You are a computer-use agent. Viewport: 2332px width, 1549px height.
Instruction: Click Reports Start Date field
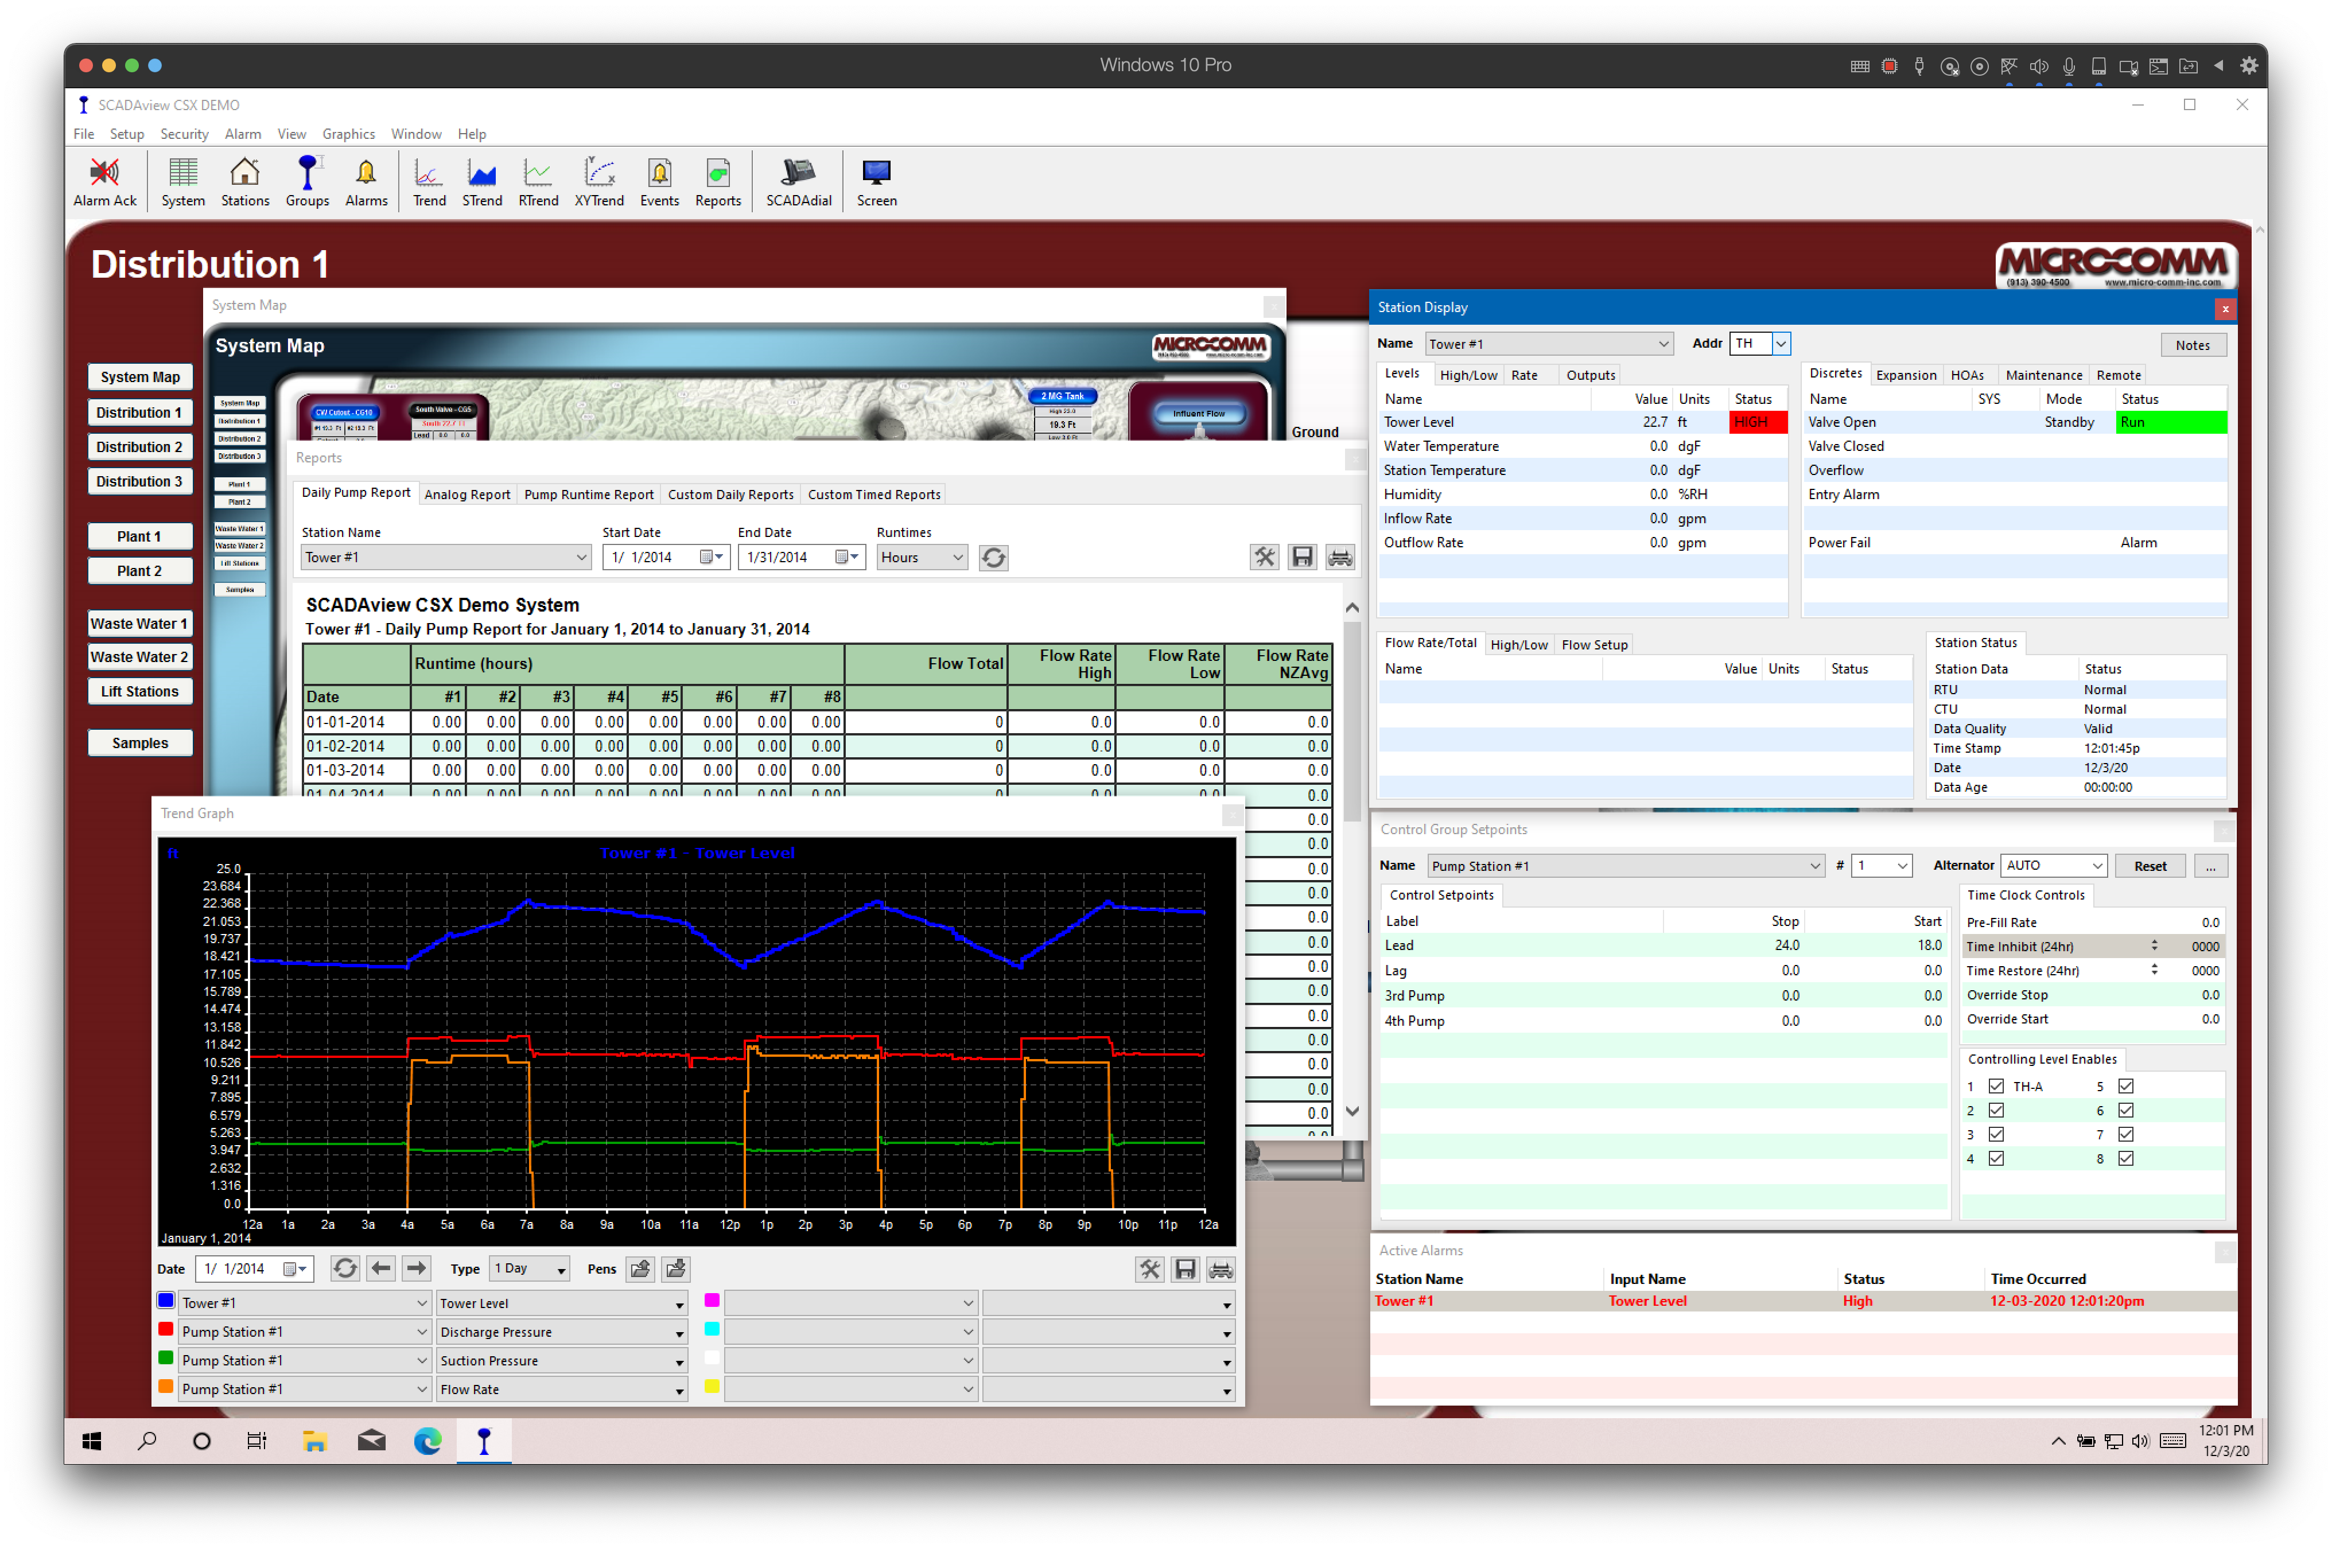[x=665, y=557]
